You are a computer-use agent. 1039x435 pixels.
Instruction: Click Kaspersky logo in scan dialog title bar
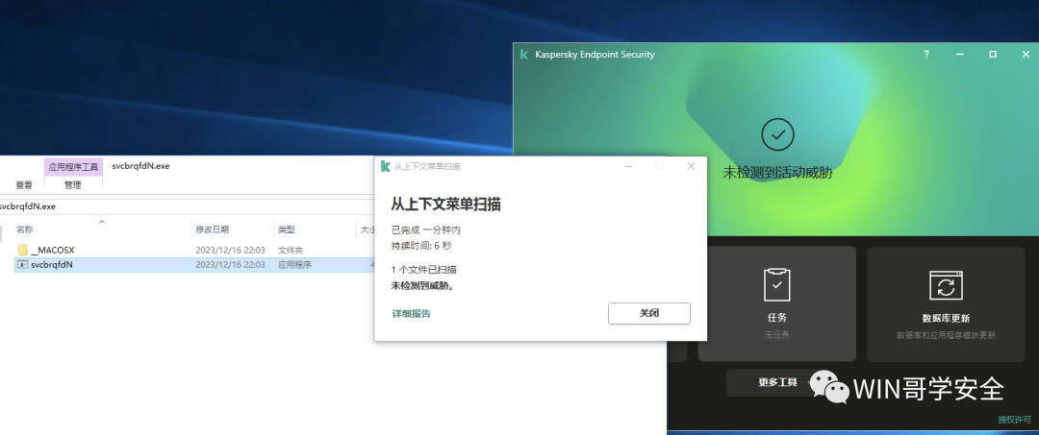[385, 166]
